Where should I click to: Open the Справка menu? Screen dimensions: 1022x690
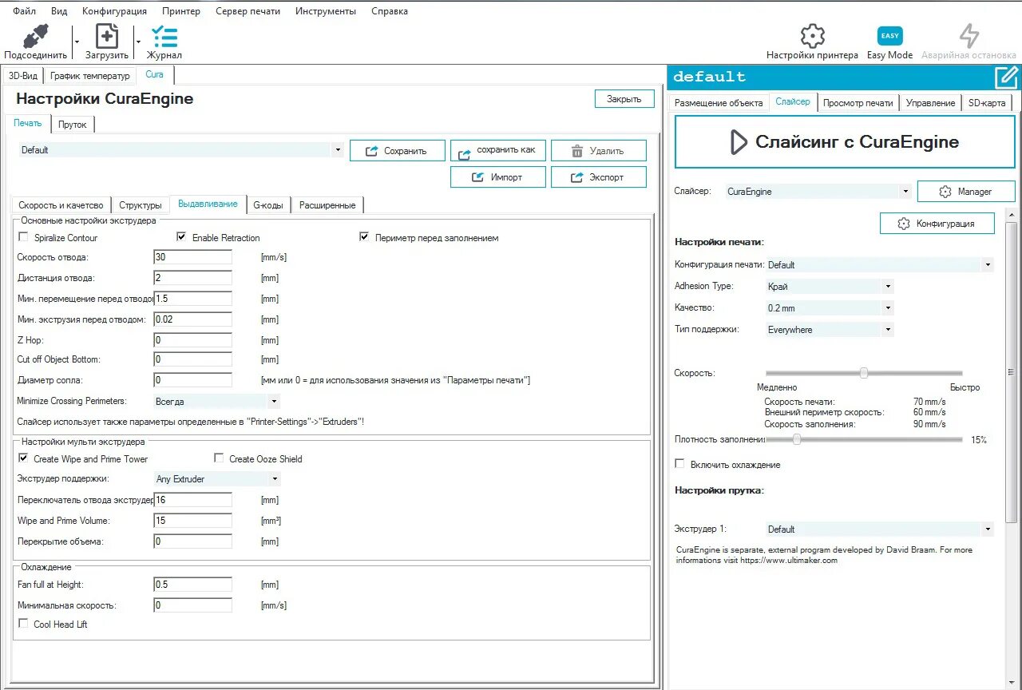pyautogui.click(x=390, y=11)
